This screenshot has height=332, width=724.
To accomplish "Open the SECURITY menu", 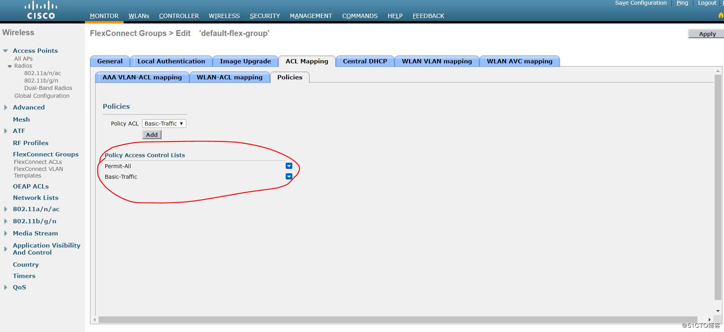I will coord(265,16).
